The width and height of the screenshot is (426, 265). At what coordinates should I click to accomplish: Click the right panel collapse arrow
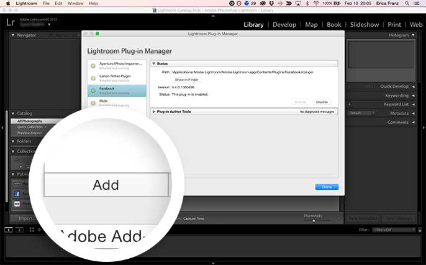coord(424,128)
